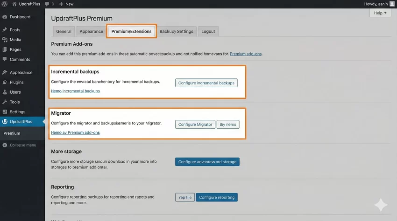Open the Logout tab

pos(208,31)
